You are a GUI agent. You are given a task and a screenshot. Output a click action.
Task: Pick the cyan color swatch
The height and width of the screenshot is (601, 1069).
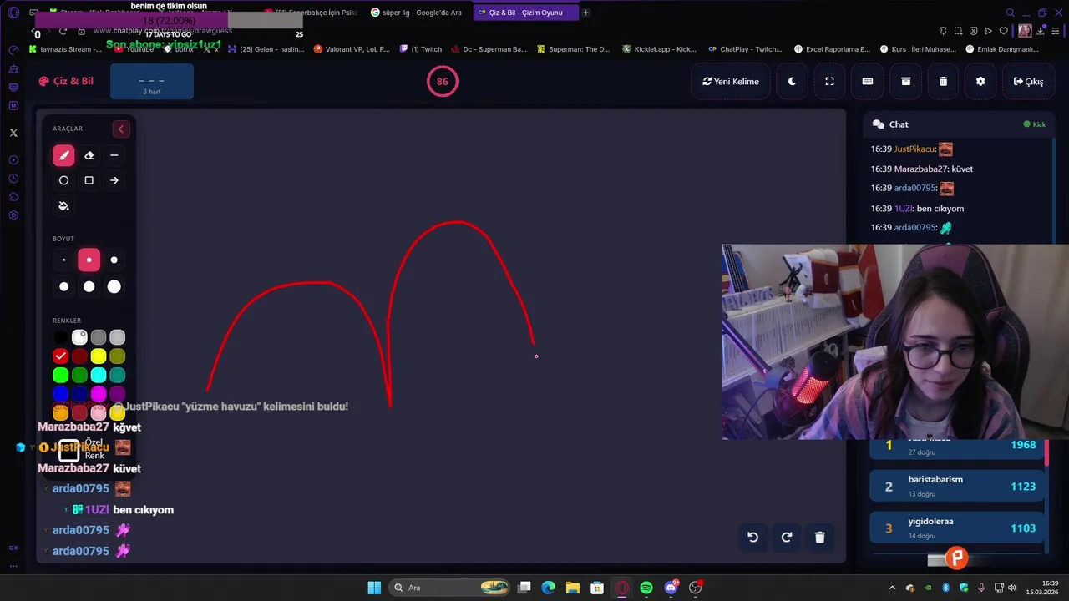click(x=99, y=376)
